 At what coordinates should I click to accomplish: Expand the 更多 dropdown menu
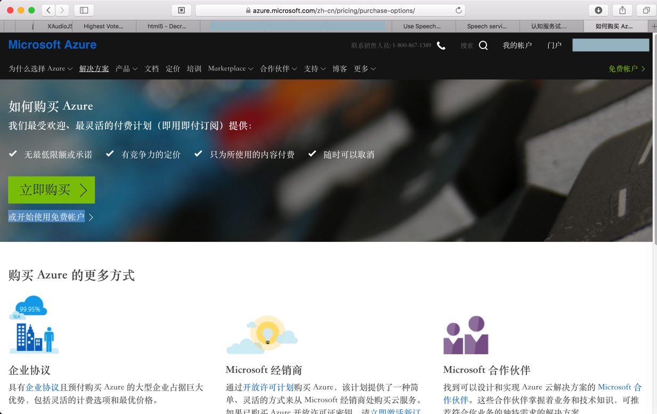(365, 69)
